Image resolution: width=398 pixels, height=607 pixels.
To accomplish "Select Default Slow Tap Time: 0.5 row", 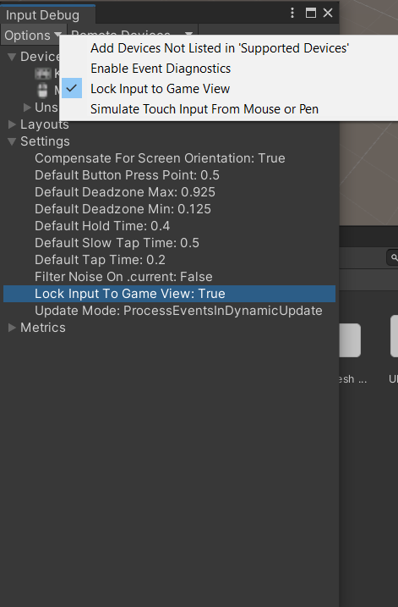I will [169, 243].
